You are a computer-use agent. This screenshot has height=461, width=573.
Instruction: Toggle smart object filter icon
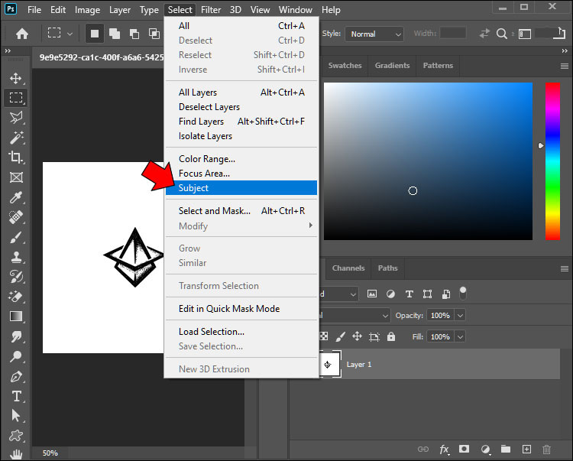(446, 294)
